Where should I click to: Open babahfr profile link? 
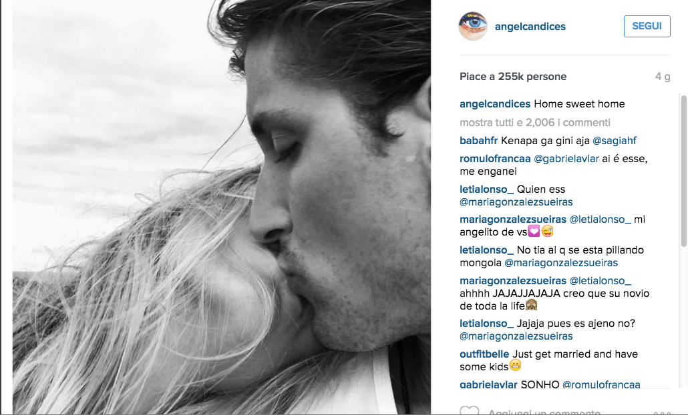click(479, 141)
